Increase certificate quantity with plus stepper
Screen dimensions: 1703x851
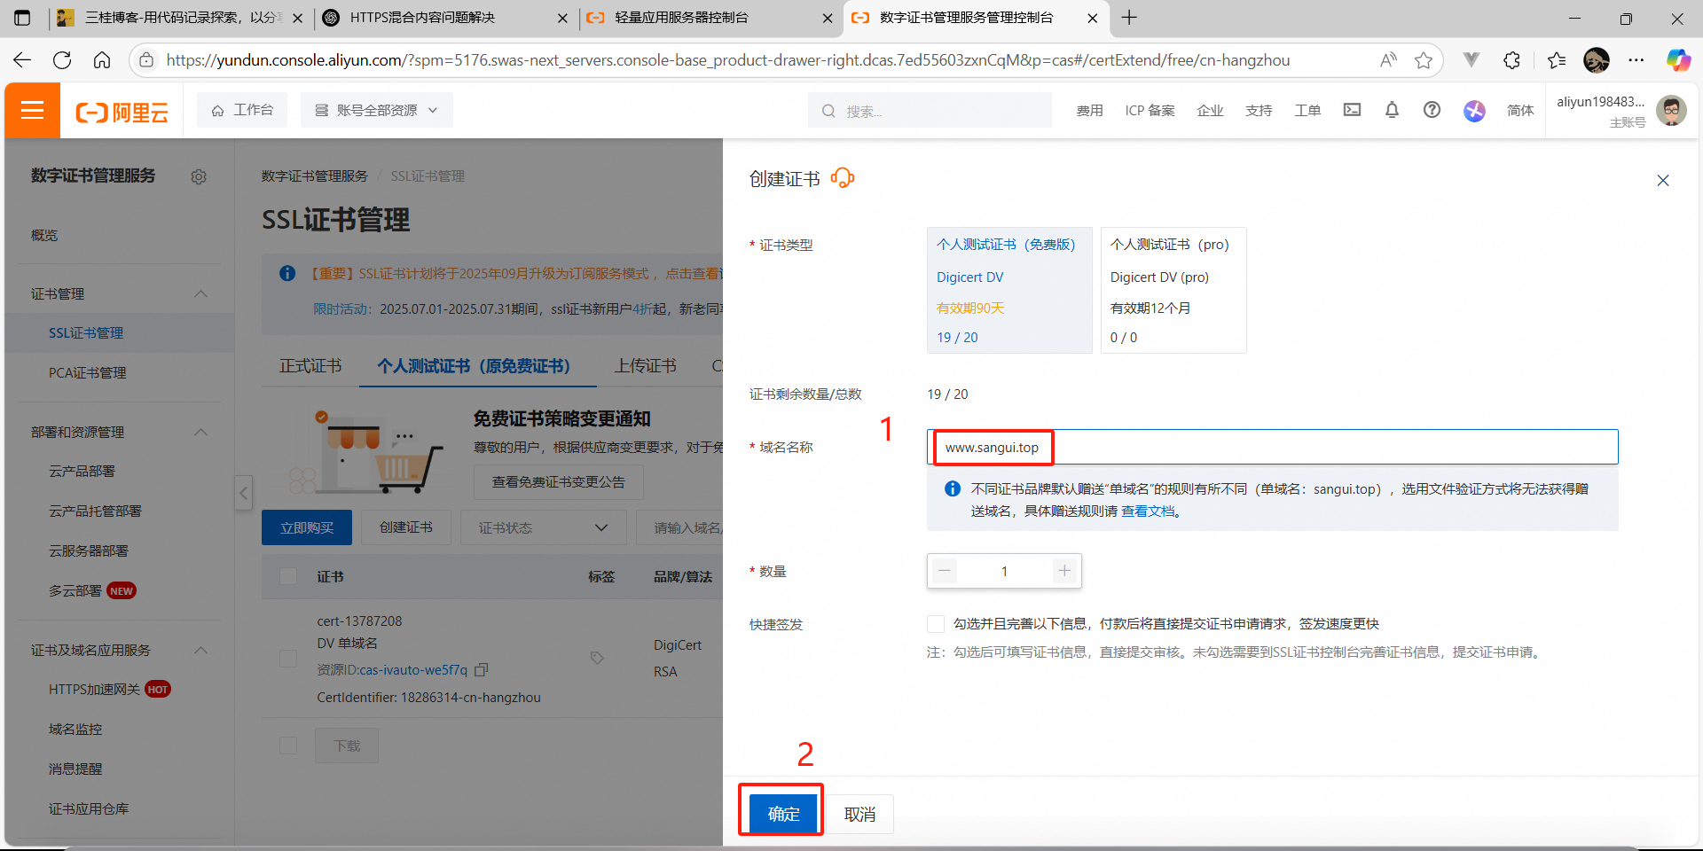pyautogui.click(x=1064, y=571)
